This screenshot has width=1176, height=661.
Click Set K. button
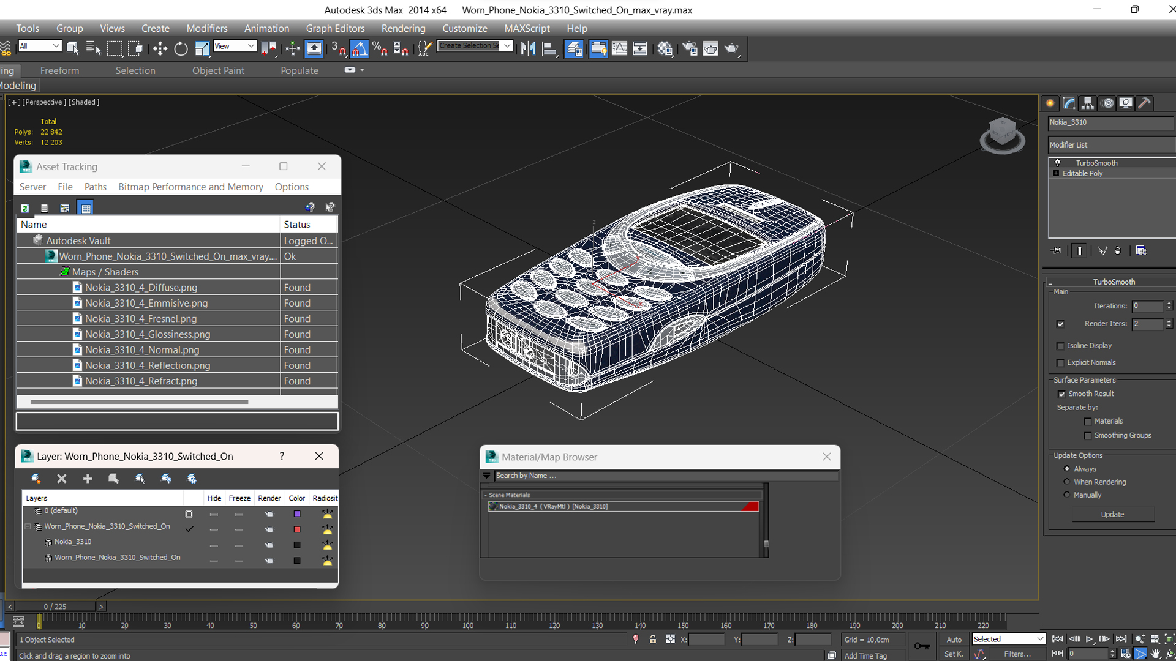click(954, 654)
